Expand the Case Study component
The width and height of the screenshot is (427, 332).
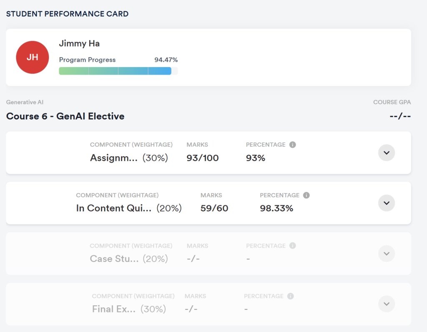click(386, 254)
